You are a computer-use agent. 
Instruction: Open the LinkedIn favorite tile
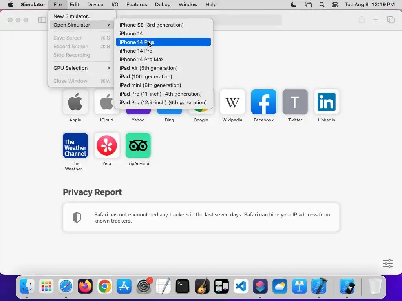326,102
